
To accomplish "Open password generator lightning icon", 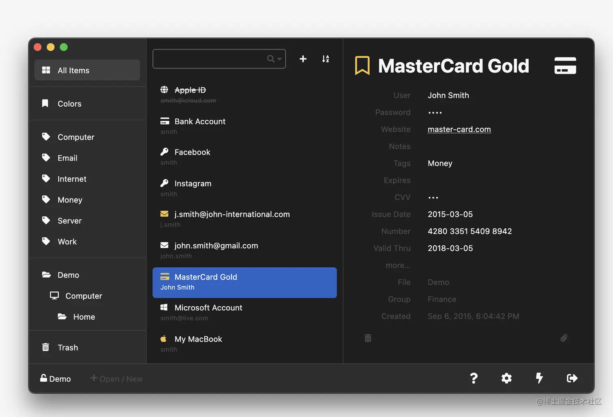I will coord(539,378).
